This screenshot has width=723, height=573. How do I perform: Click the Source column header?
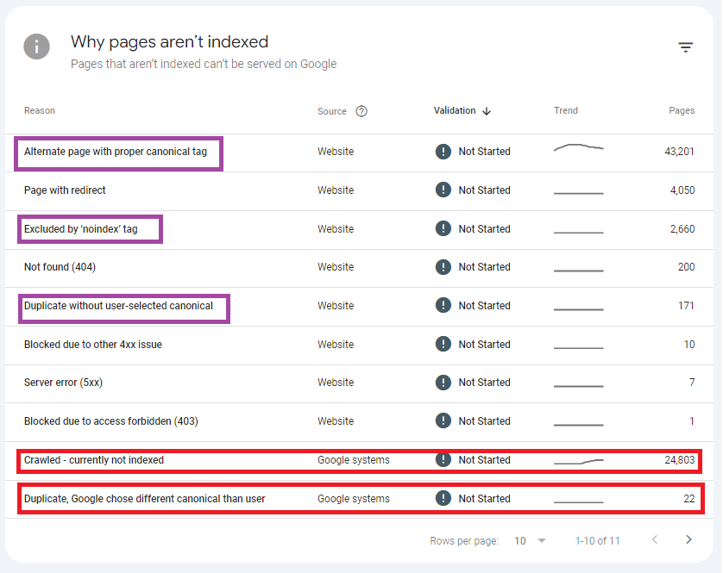(332, 111)
